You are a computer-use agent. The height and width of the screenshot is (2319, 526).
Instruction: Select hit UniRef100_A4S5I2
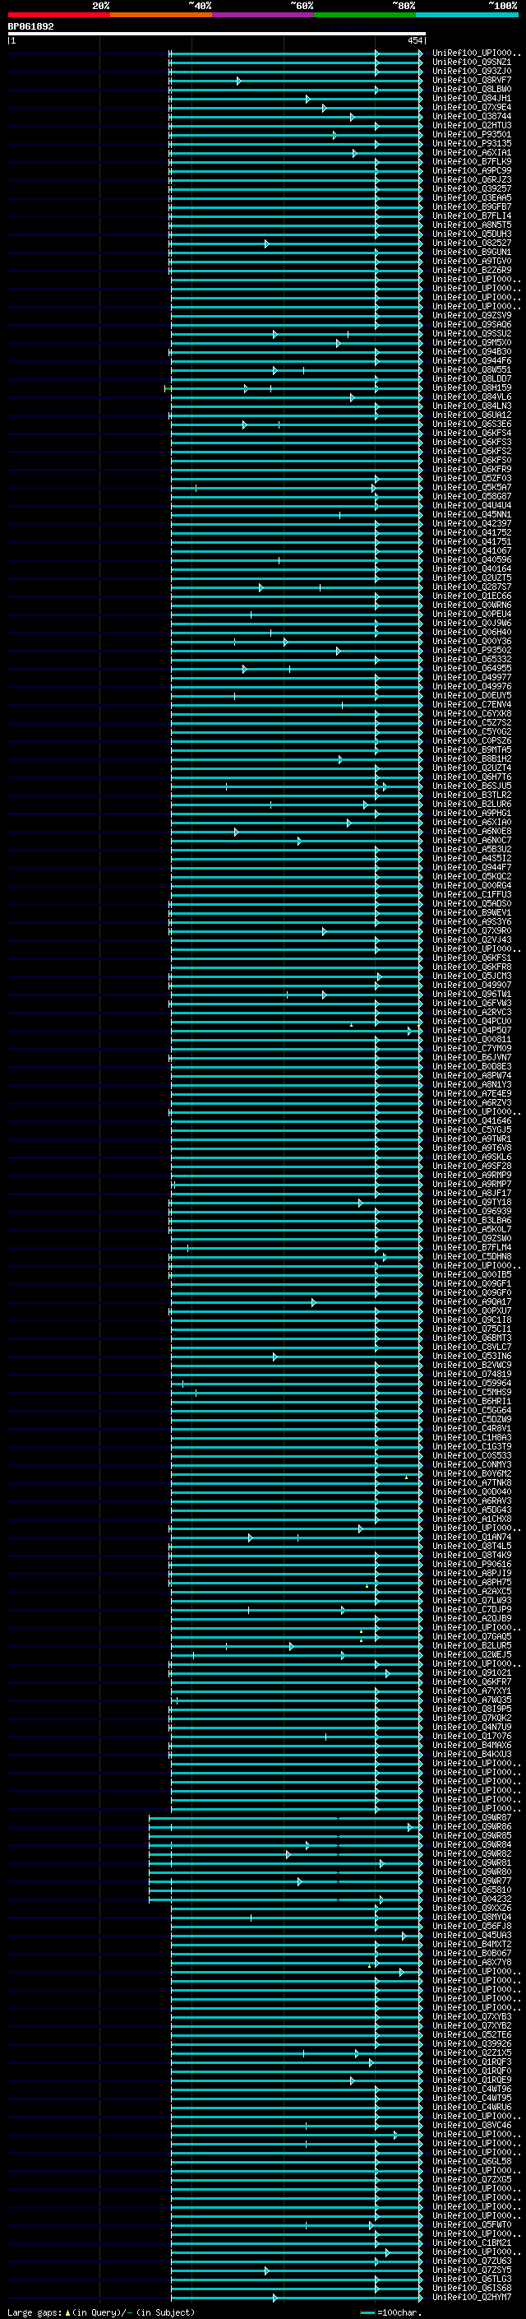[x=472, y=859]
